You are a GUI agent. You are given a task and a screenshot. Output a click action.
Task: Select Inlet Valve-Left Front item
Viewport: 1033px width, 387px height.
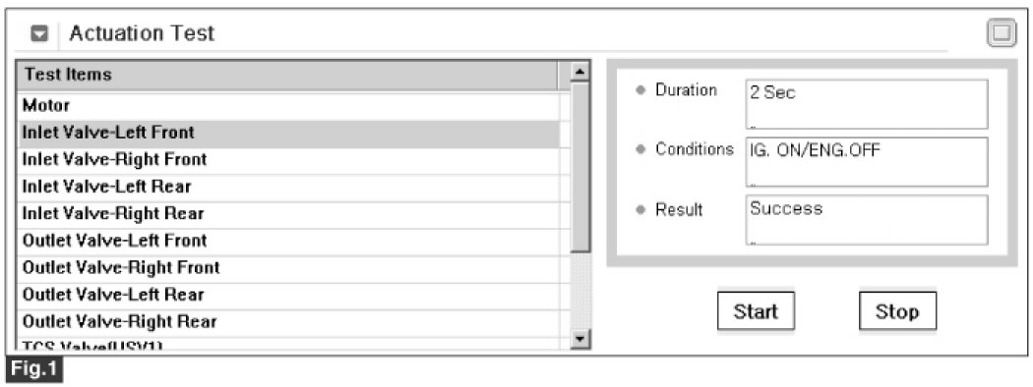tap(288, 133)
